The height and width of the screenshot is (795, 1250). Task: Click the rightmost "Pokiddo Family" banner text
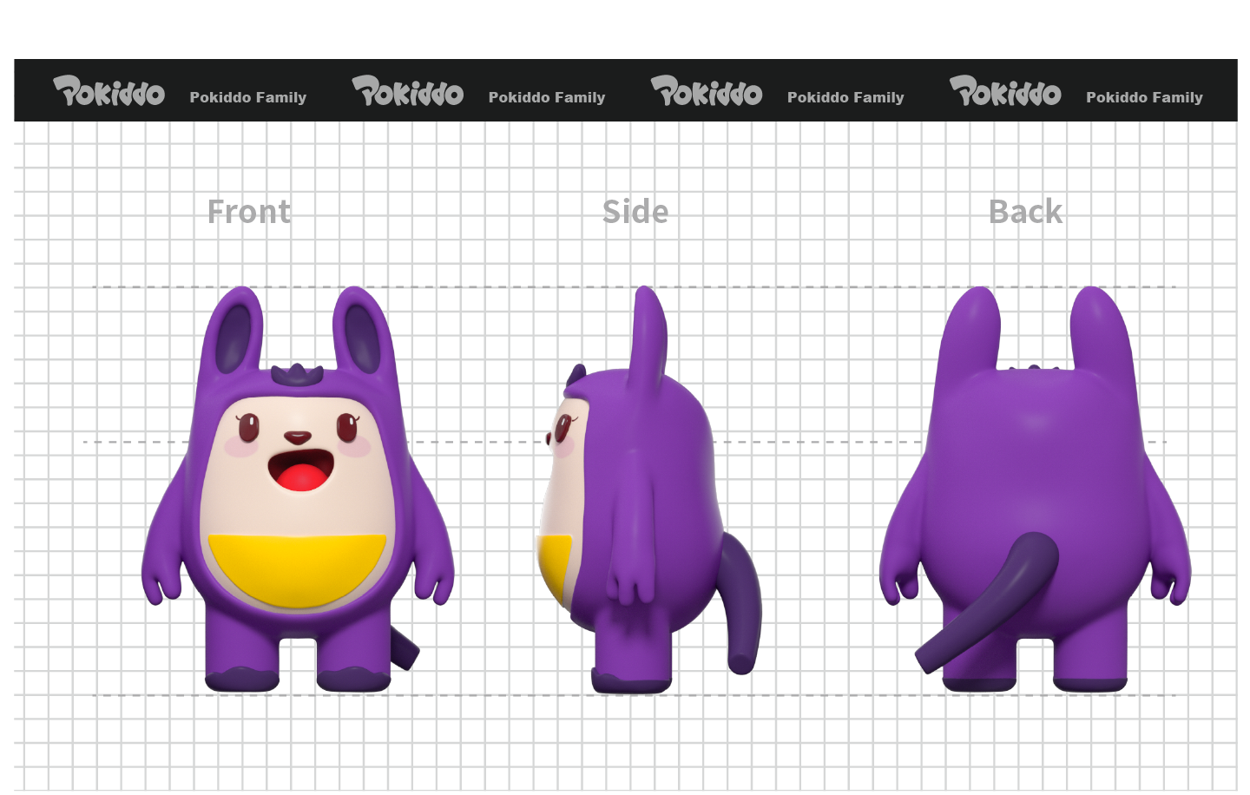pos(1144,97)
